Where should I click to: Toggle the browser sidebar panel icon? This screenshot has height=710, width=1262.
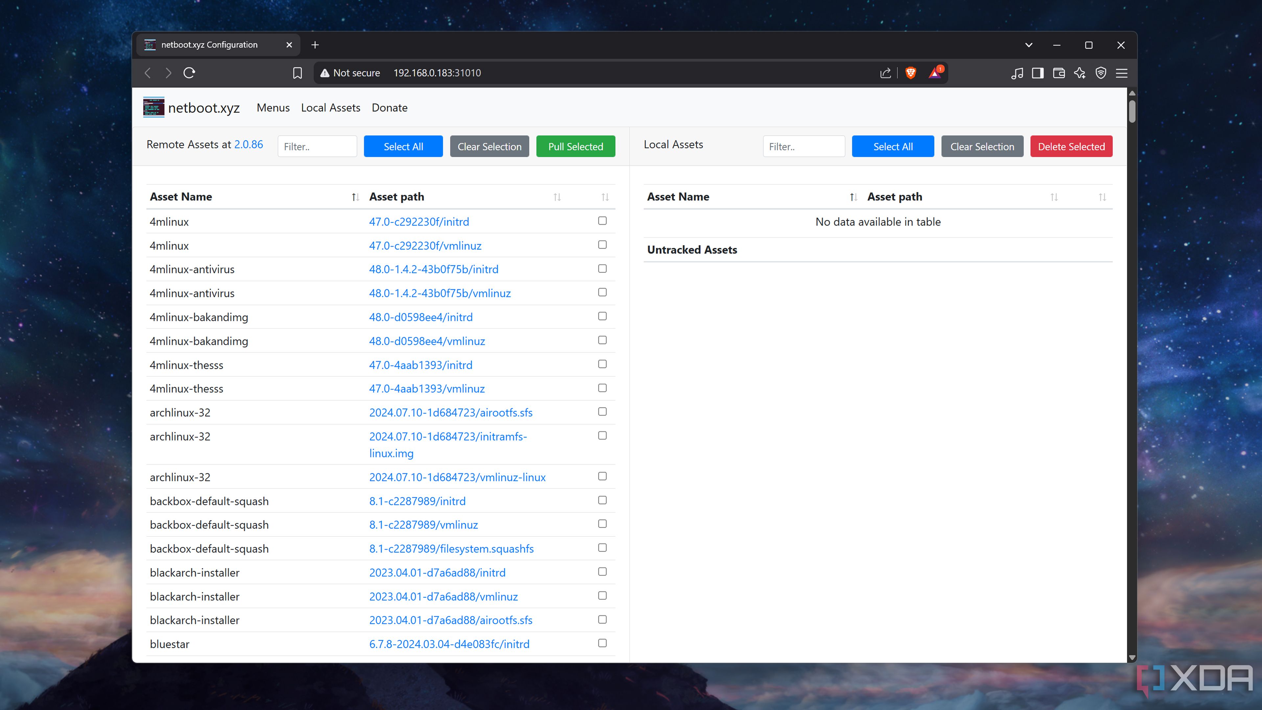pos(1038,73)
